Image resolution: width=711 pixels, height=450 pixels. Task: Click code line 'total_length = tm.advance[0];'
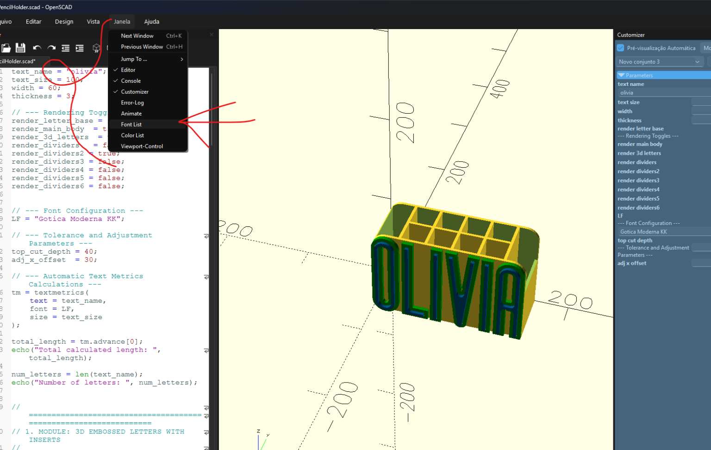(77, 342)
